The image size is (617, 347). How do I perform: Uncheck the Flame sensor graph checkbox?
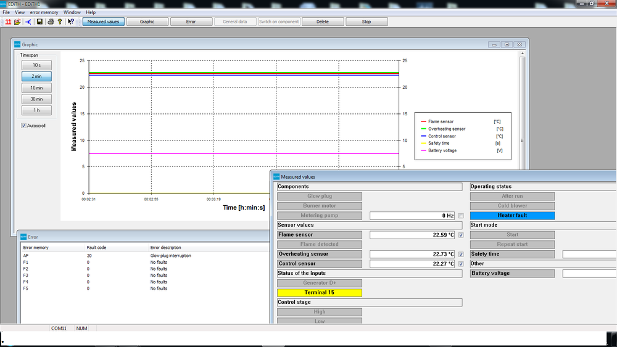[461, 235]
